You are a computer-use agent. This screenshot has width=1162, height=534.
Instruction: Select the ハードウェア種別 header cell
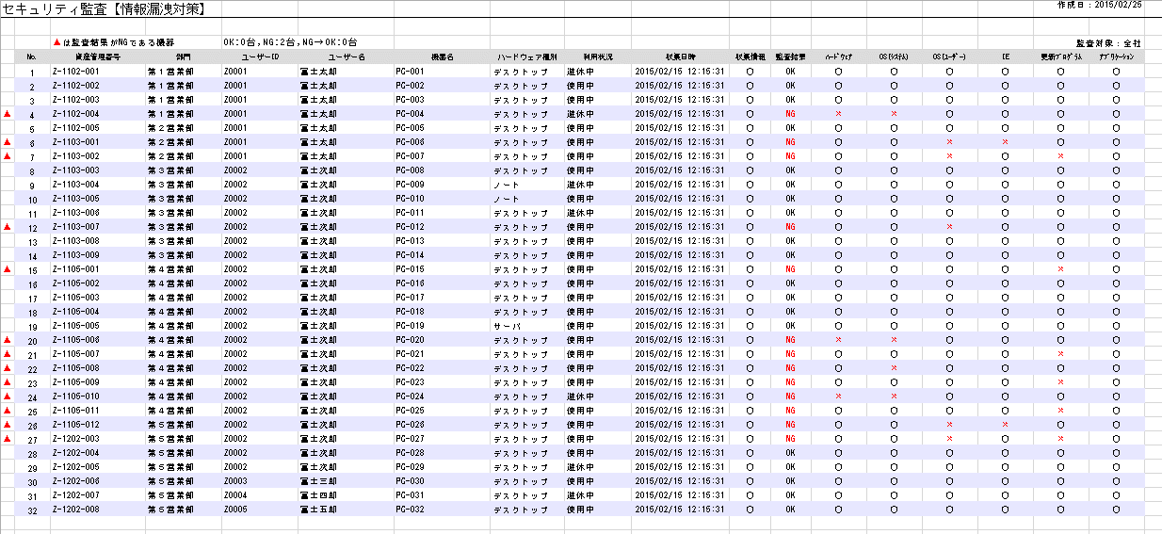526,57
